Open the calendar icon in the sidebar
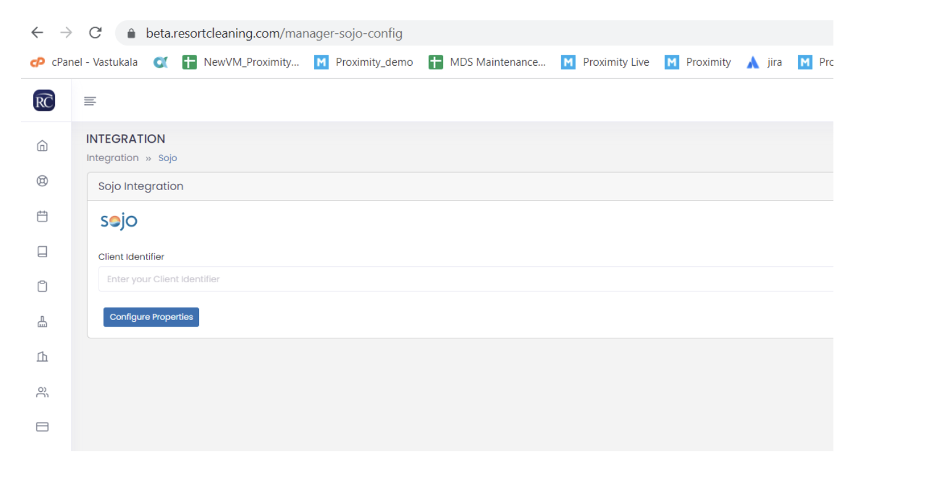This screenshot has height=481, width=929. click(42, 216)
